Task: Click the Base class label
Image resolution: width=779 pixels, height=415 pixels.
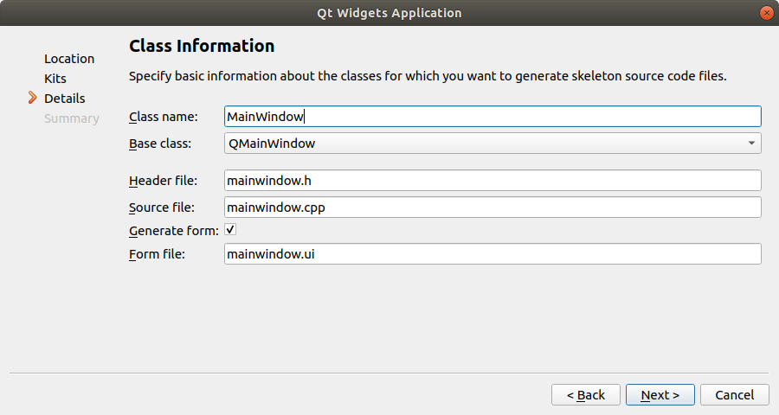Action: [x=160, y=144]
